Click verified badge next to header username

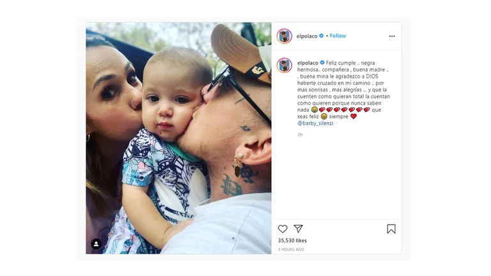click(x=322, y=36)
